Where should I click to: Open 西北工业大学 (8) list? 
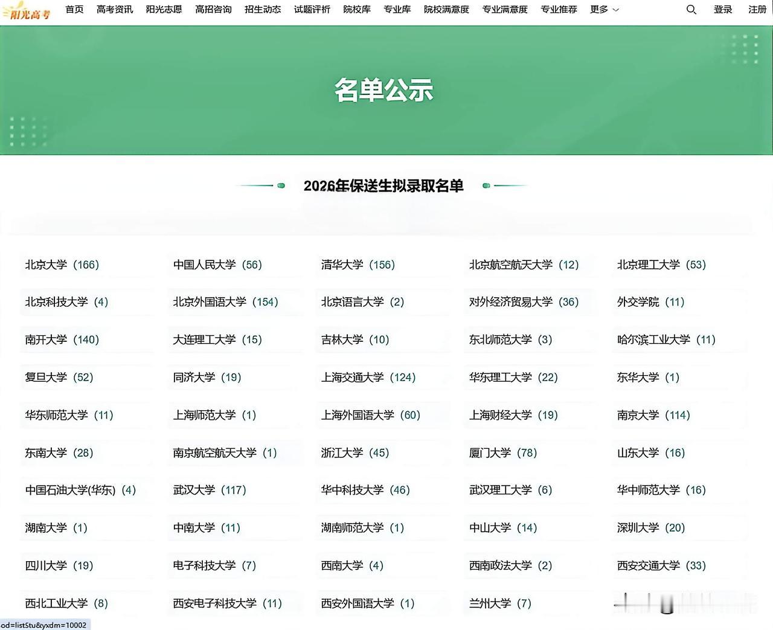(x=66, y=603)
